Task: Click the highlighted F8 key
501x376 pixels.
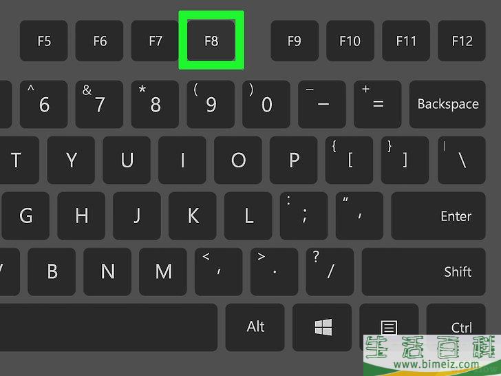Action: (211, 41)
